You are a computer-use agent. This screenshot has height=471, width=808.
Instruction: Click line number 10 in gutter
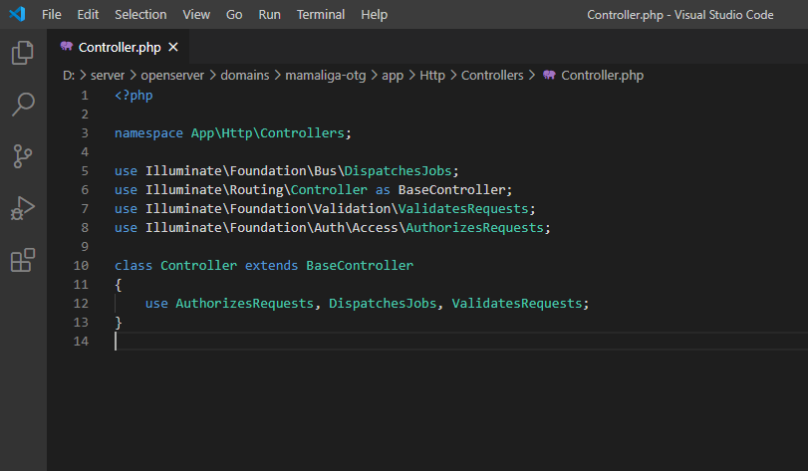[x=82, y=266]
